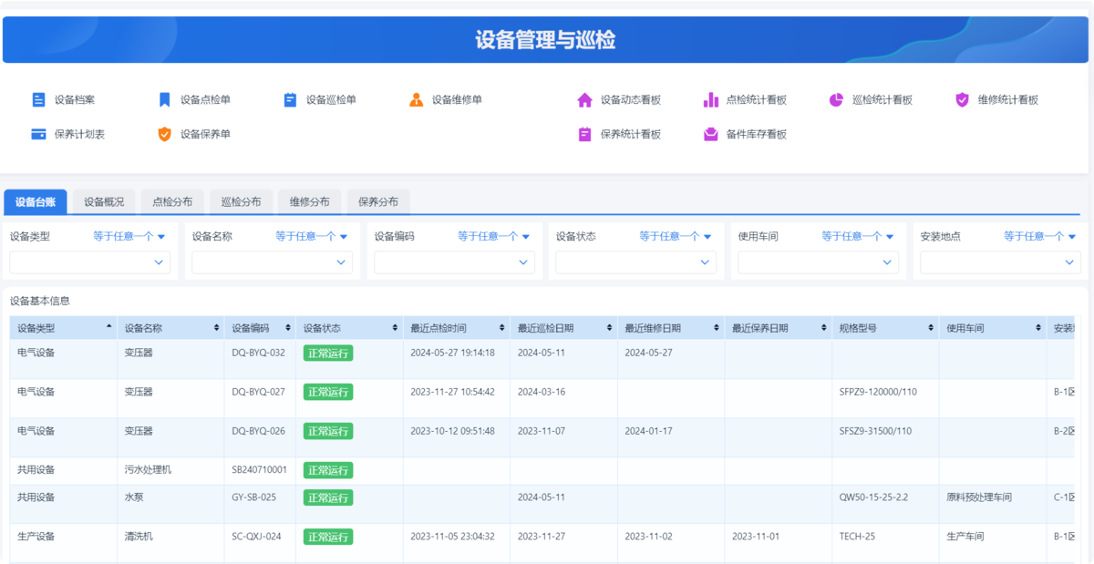Change 安装地点 condition 等于任意一个

coord(1040,236)
